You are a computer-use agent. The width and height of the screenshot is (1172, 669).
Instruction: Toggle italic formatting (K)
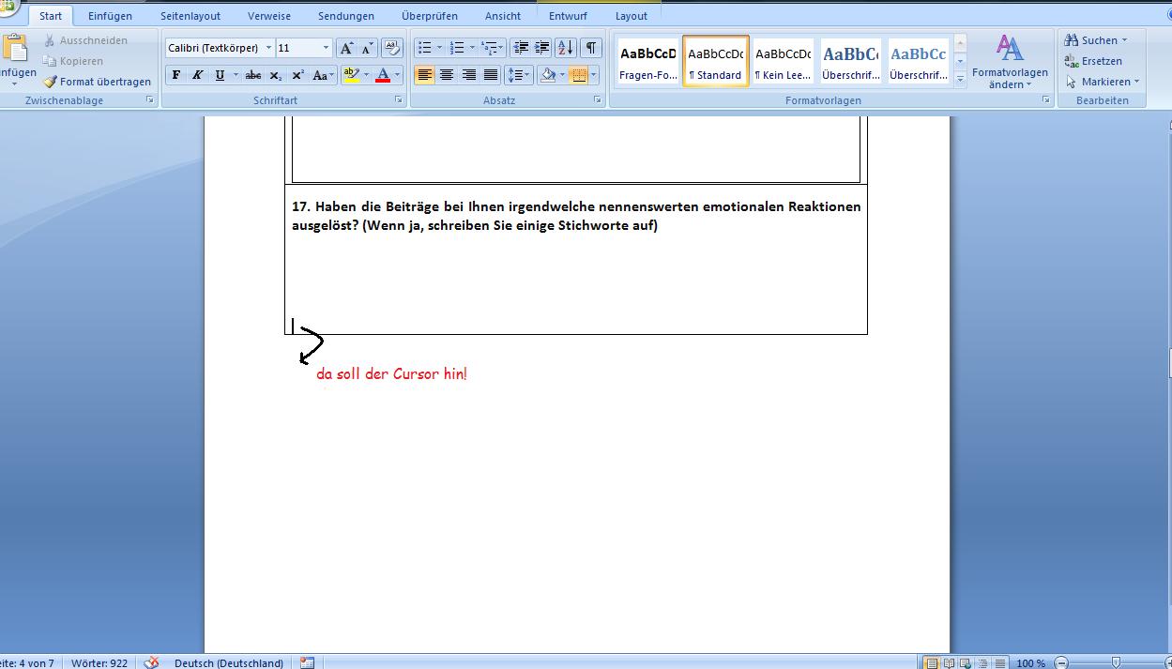(197, 75)
